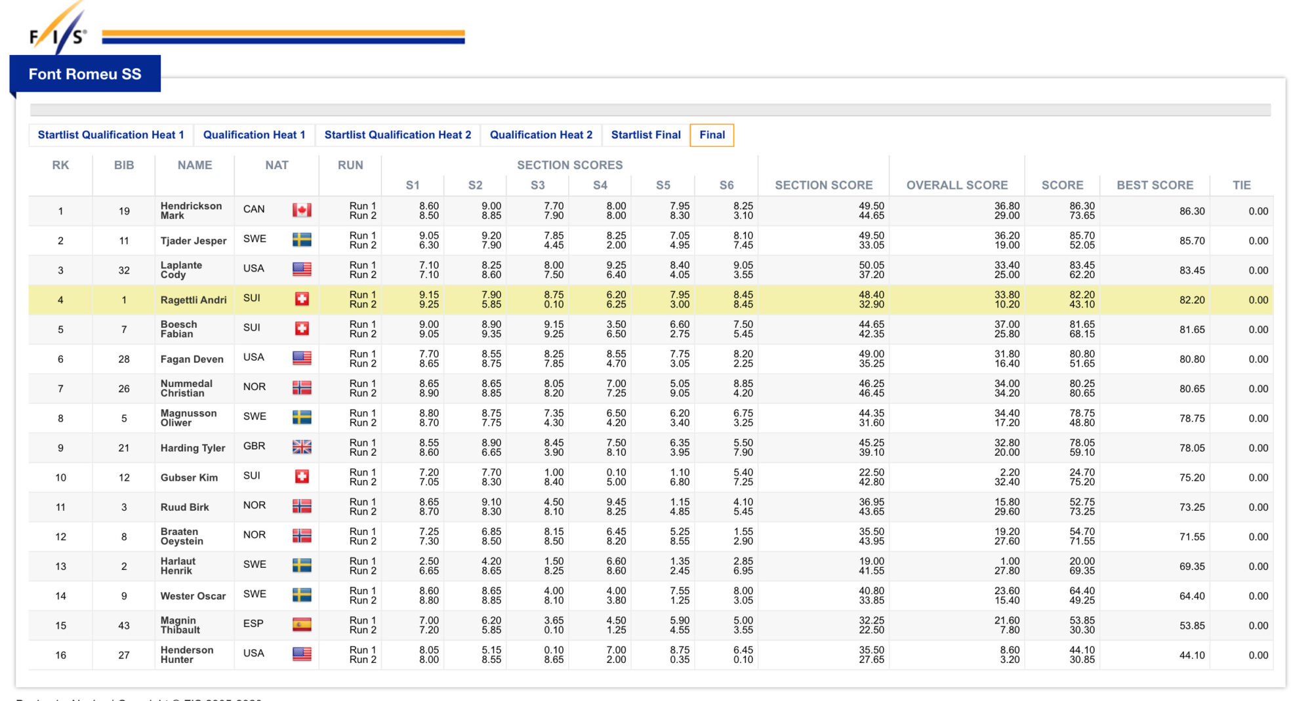Click the Norwegian flag for Nummedal Christian
The width and height of the screenshot is (1312, 701).
coord(302,388)
